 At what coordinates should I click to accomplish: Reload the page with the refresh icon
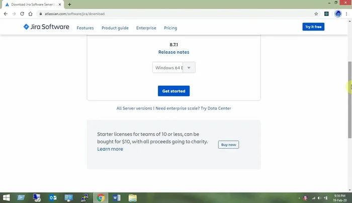(x=22, y=14)
